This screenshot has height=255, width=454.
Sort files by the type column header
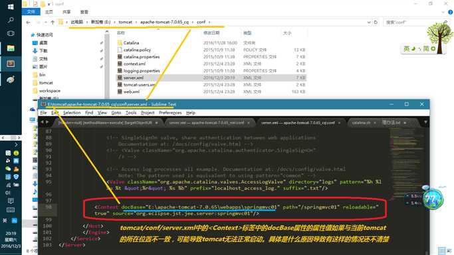pyautogui.click(x=247, y=33)
